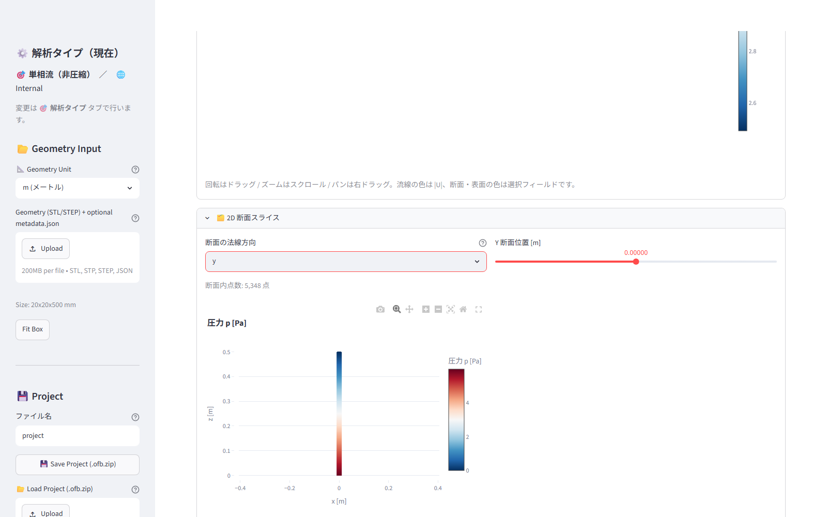
Task: Adjust the Y 断面位置 slider handle
Action: [636, 262]
